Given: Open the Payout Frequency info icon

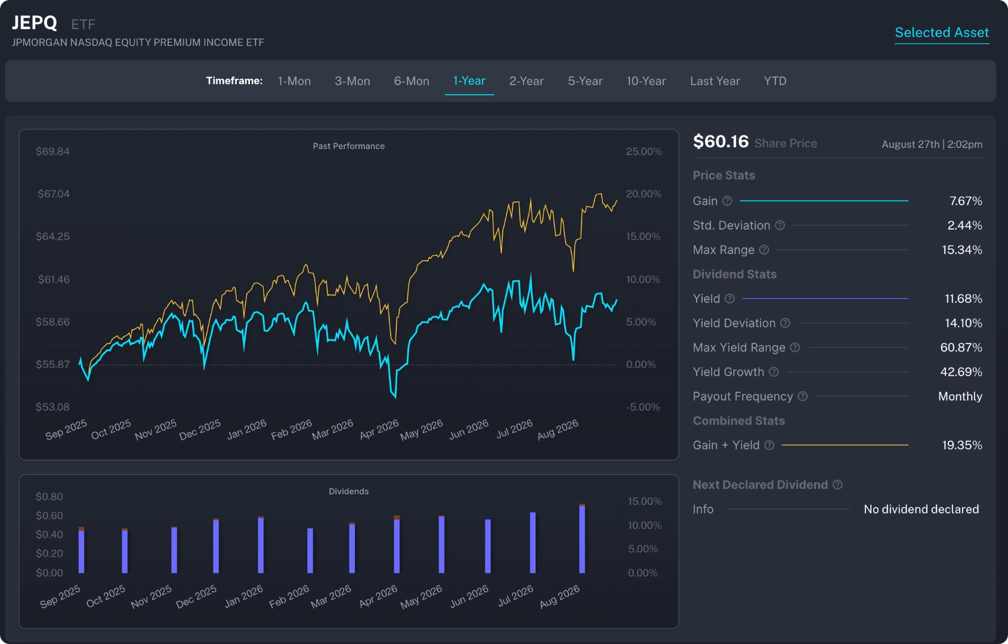Looking at the screenshot, I should click(803, 397).
